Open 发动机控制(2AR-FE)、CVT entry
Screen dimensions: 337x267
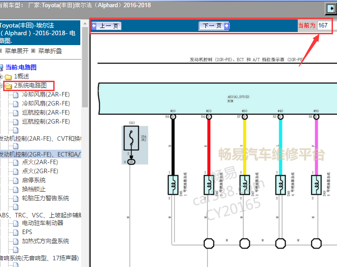(x=41, y=139)
